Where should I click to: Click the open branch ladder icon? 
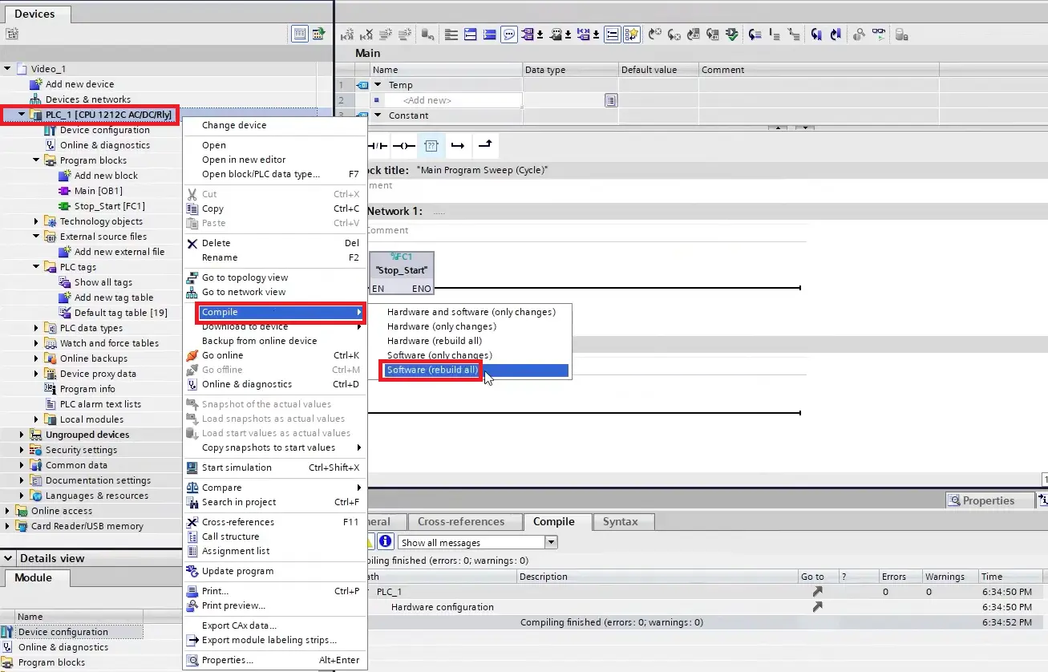[x=459, y=145]
